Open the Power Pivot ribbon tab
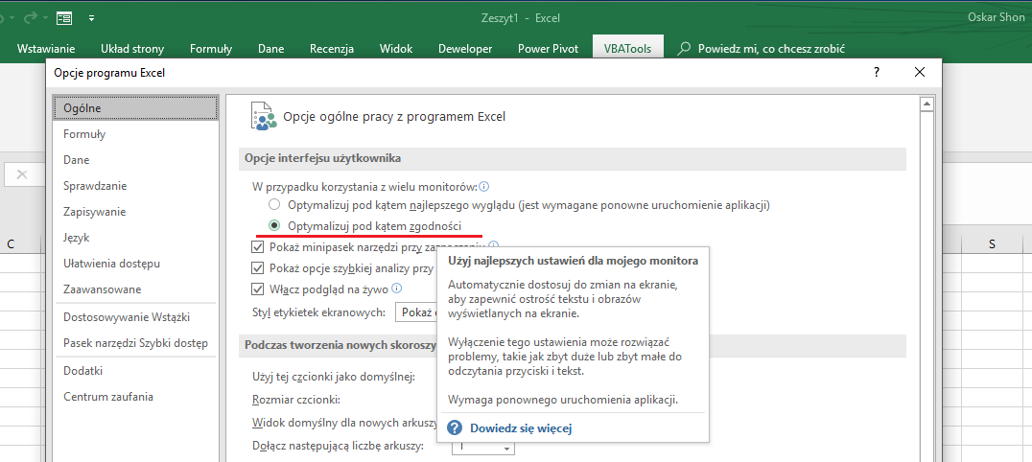Viewport: 1032px width, 462px height. (x=549, y=48)
